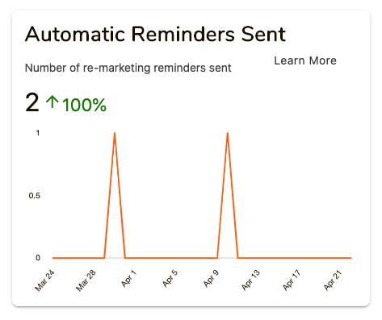The width and height of the screenshot is (382, 320).
Task: Click the Apr 5 axis label
Action: [x=170, y=279]
